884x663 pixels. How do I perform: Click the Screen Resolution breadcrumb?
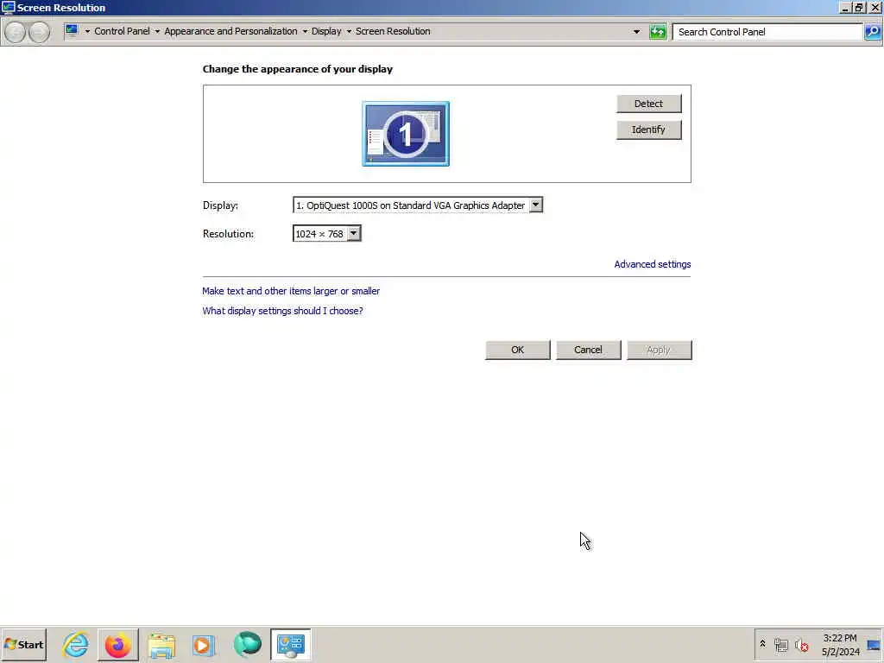click(x=393, y=31)
